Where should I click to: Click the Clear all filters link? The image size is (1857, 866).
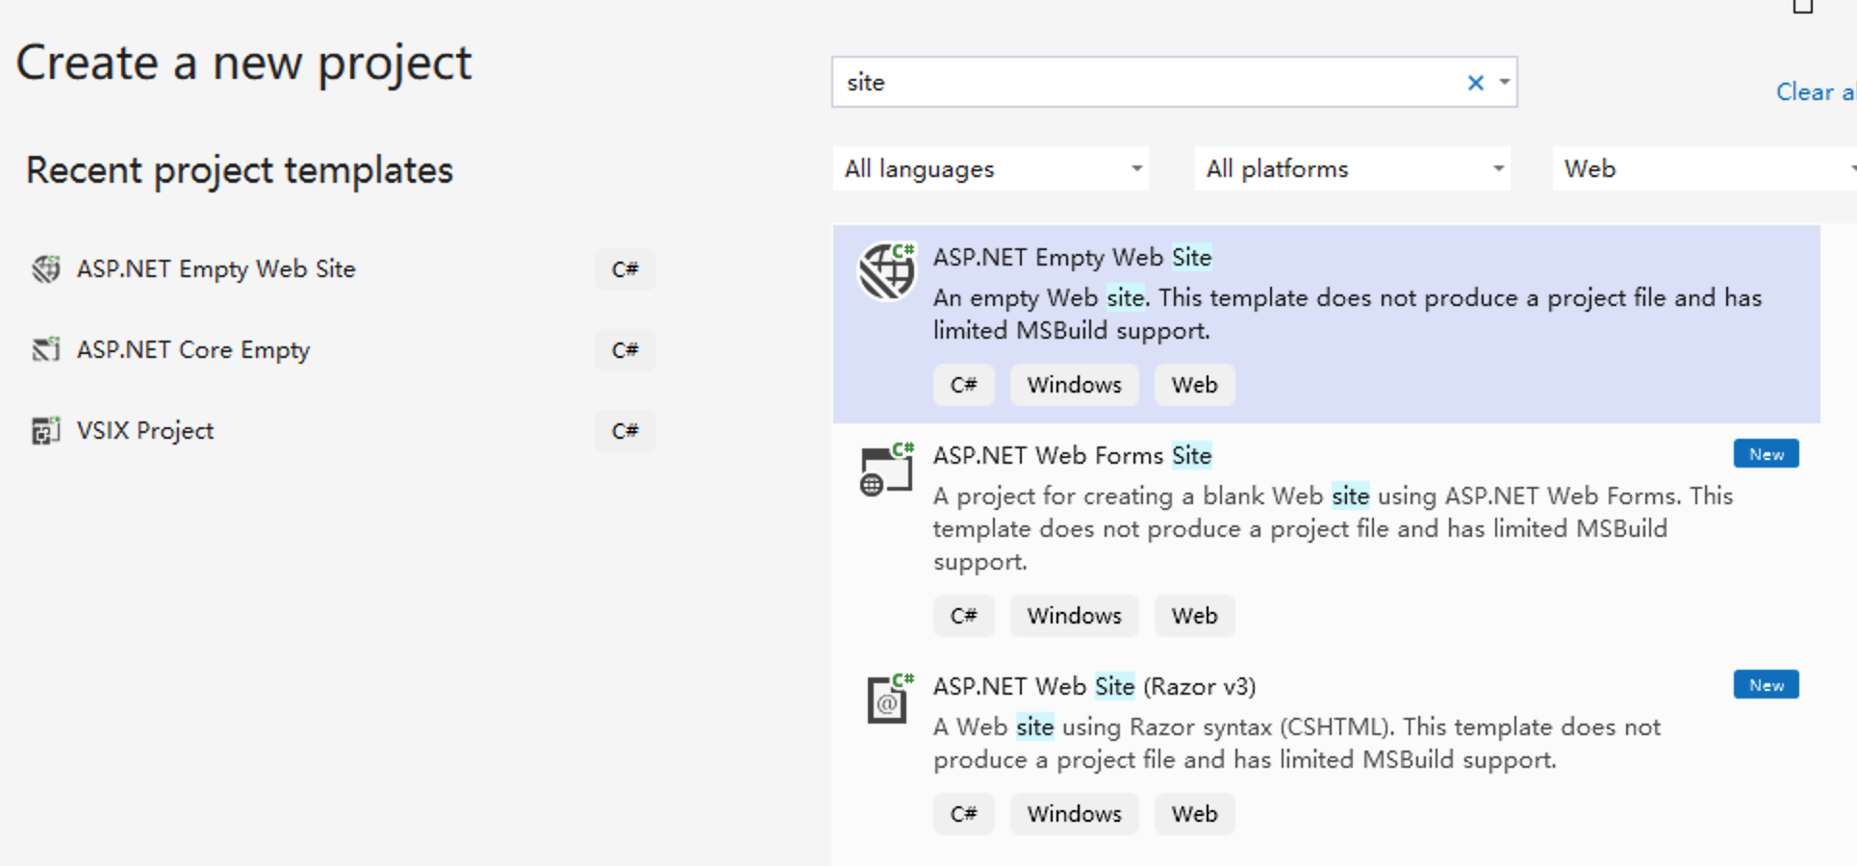click(1815, 92)
